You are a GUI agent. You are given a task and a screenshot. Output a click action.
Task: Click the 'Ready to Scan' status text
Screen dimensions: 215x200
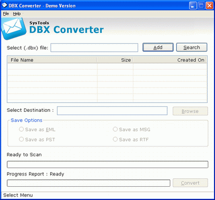[x=24, y=155]
